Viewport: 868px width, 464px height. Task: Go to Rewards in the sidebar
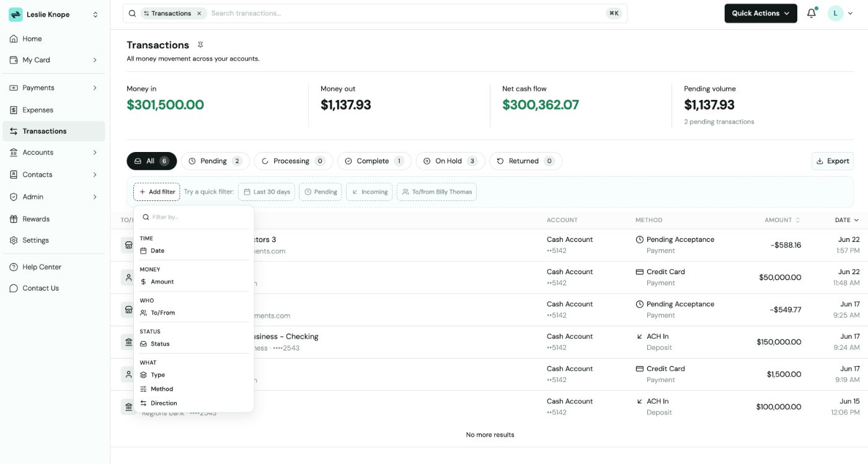pyautogui.click(x=54, y=219)
